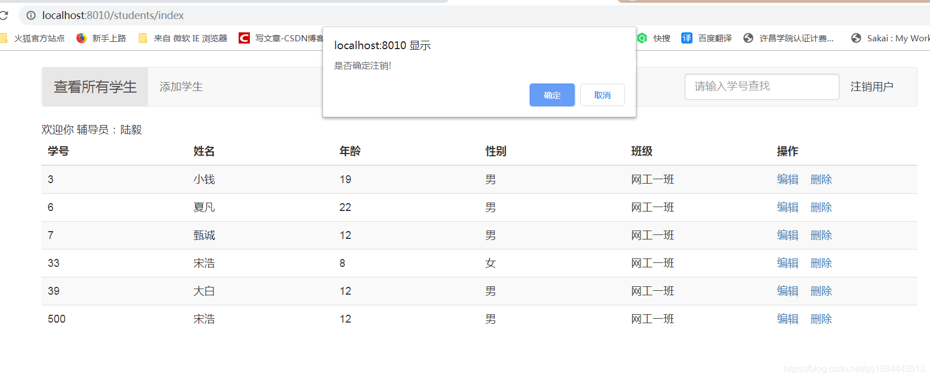This screenshot has width=930, height=379.
Task: Click the 操作 column header
Action: tap(787, 151)
